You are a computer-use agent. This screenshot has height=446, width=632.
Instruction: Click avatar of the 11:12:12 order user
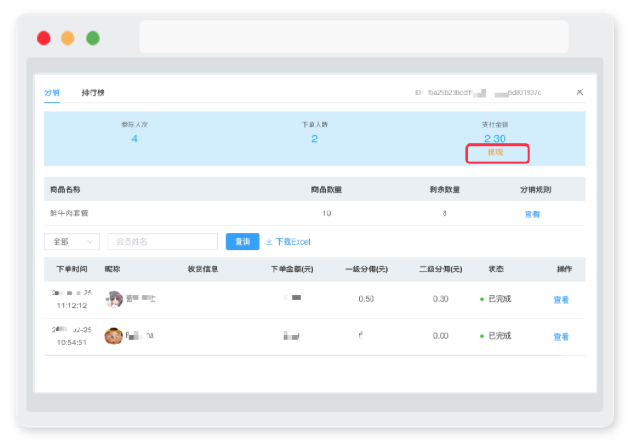coord(114,299)
